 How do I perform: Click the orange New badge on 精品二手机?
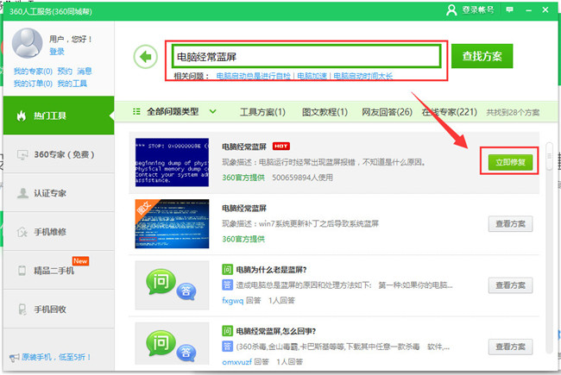coord(80,261)
